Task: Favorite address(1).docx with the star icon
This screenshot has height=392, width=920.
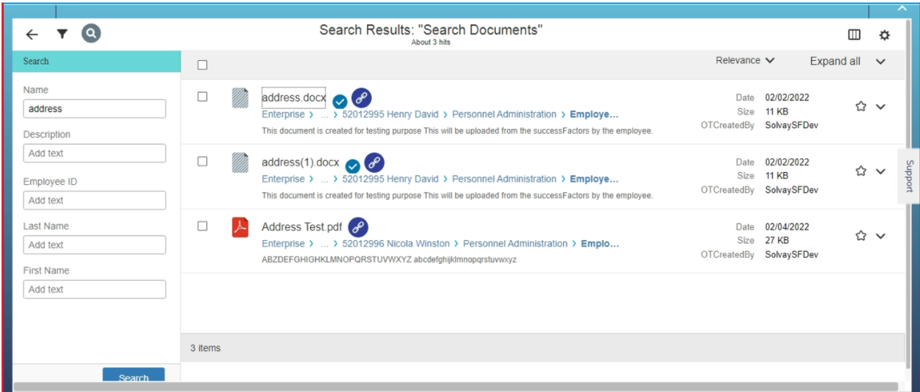Action: pyautogui.click(x=861, y=171)
